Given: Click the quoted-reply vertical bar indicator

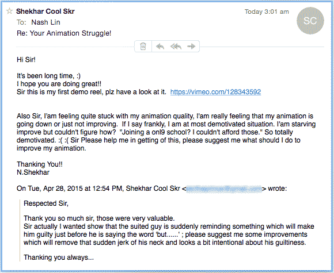Looking at the screenshot, I should point(20,230).
